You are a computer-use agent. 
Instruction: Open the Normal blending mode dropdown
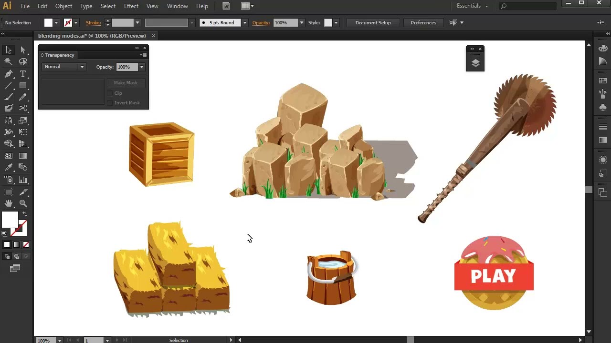[63, 67]
